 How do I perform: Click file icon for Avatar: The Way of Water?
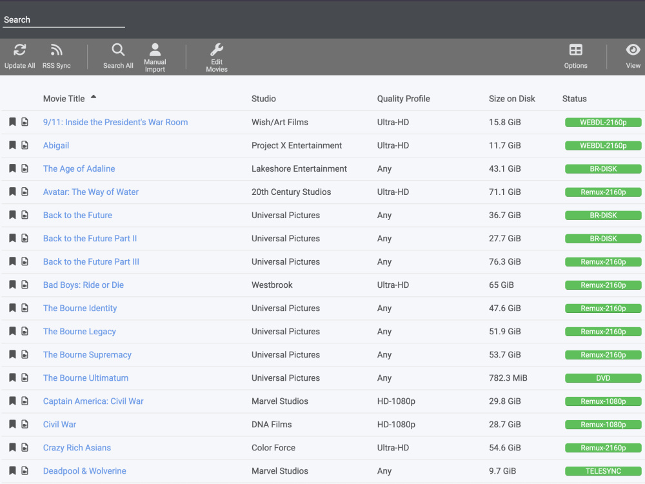(x=25, y=192)
